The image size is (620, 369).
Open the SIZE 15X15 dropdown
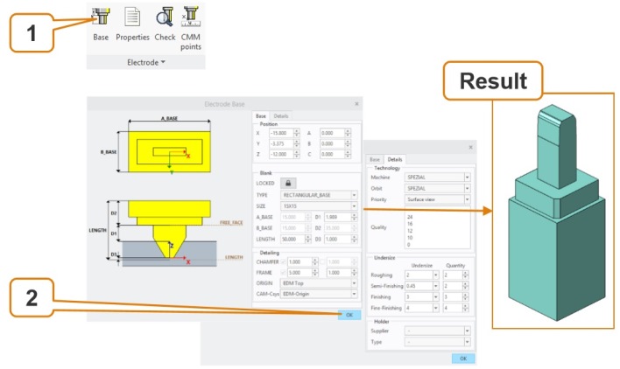[x=354, y=205]
